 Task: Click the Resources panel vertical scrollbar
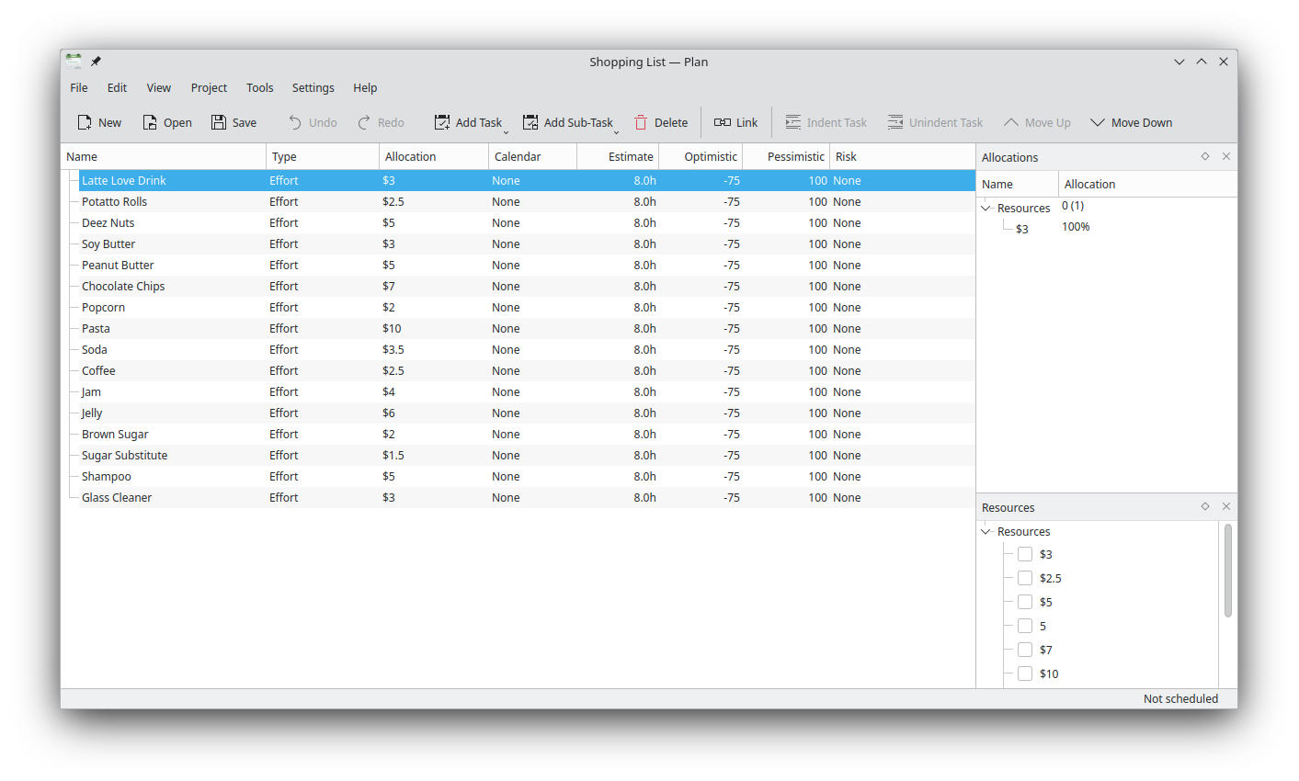[1227, 570]
